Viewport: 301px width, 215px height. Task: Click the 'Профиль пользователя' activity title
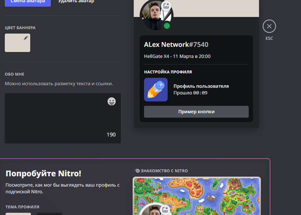201,86
